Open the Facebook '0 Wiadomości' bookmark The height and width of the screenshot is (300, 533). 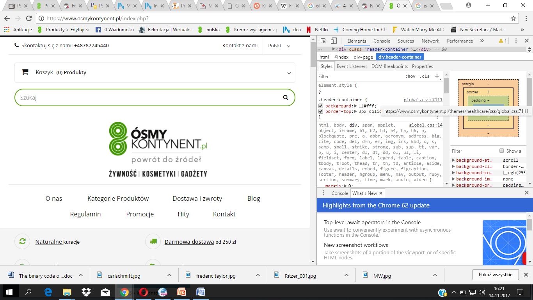(114, 30)
